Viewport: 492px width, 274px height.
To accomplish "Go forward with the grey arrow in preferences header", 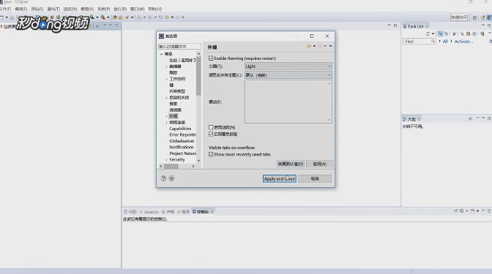I will click(x=320, y=46).
